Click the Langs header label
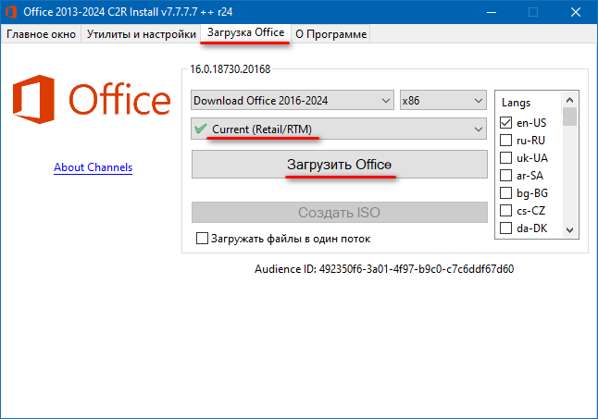 [x=516, y=103]
